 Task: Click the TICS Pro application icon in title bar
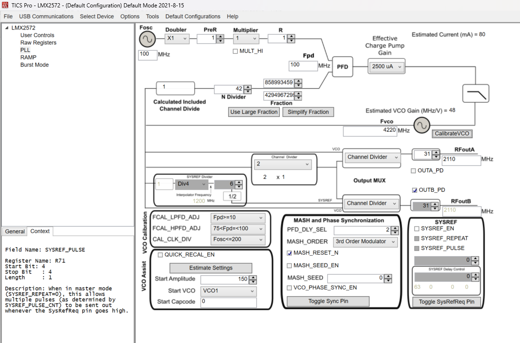point(5,5)
